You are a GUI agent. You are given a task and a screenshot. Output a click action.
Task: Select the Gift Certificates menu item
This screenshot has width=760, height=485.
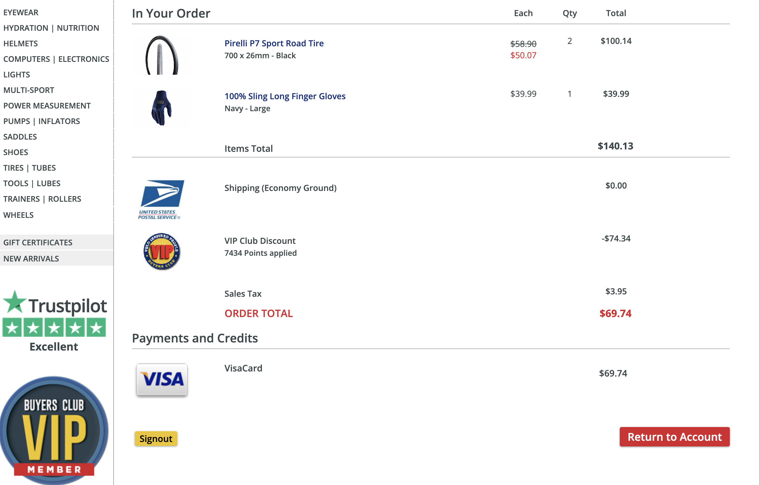pos(38,242)
